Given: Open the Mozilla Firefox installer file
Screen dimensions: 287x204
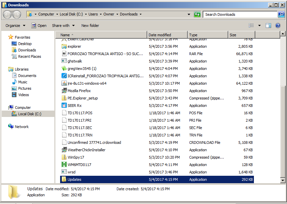Looking at the screenshot, I should 79,91.
